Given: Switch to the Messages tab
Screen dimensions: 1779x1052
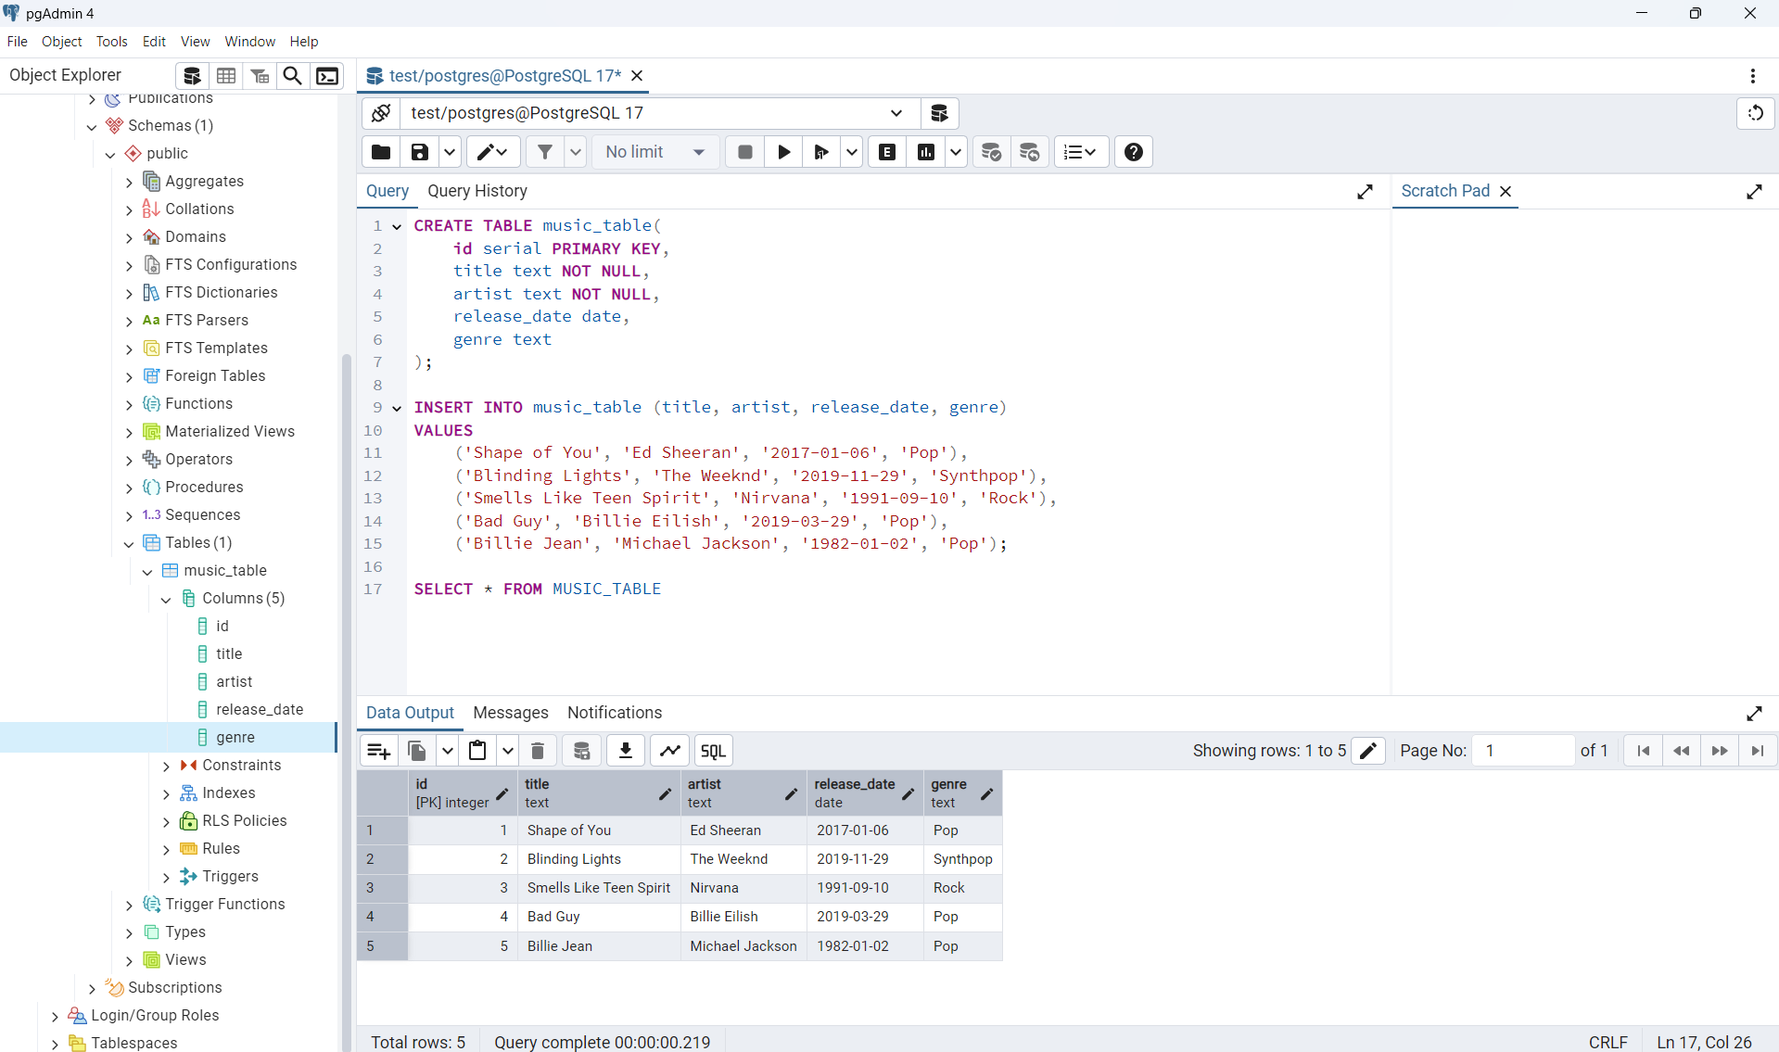Looking at the screenshot, I should click(510, 713).
